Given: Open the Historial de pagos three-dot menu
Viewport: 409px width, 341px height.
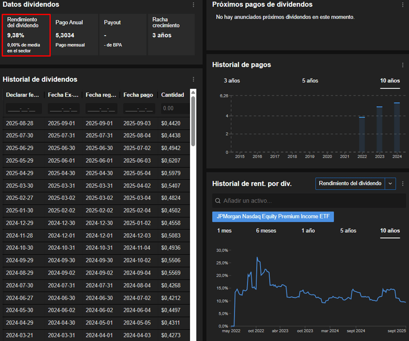Looking at the screenshot, I should point(403,65).
